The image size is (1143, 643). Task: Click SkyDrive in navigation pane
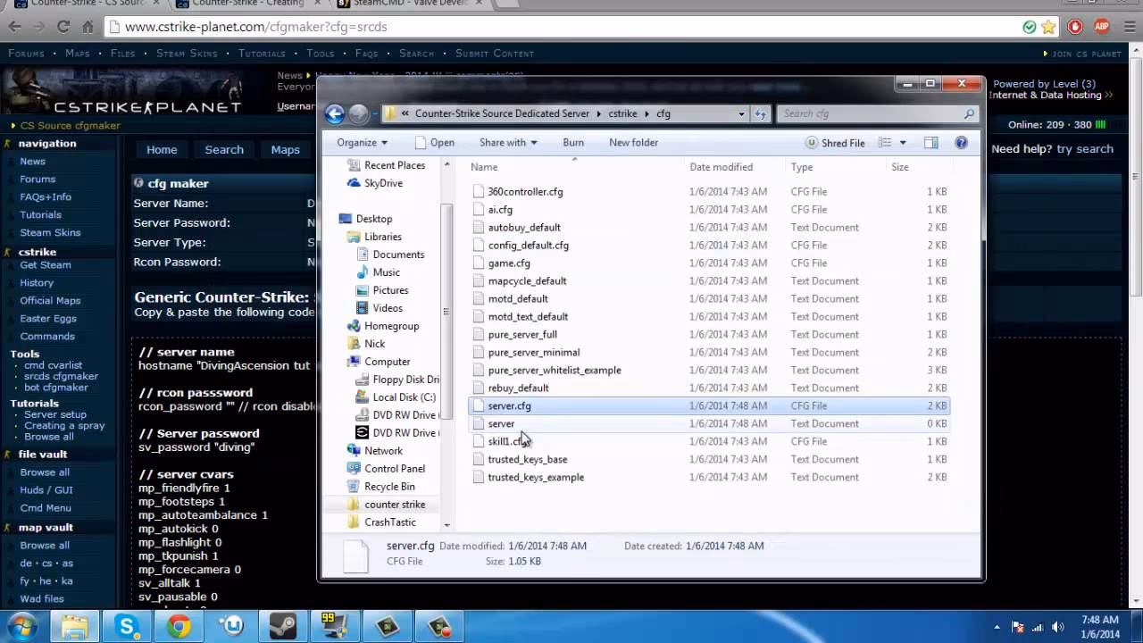coord(383,183)
